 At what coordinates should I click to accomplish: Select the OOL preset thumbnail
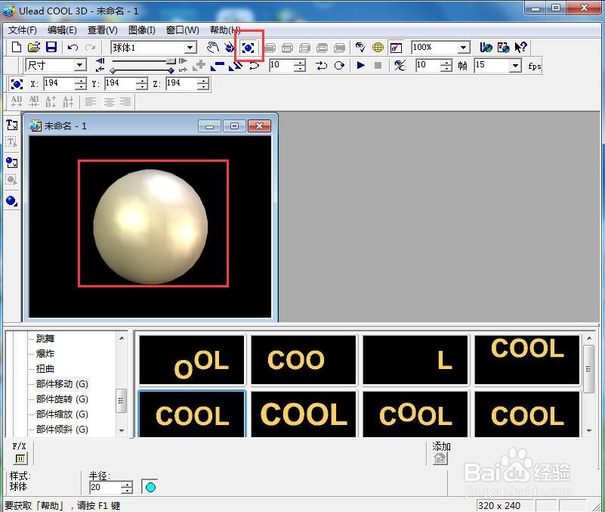192,360
